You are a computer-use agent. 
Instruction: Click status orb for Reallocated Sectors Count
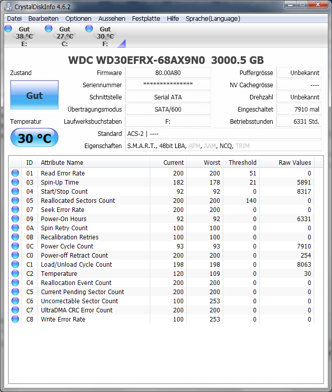(x=15, y=200)
